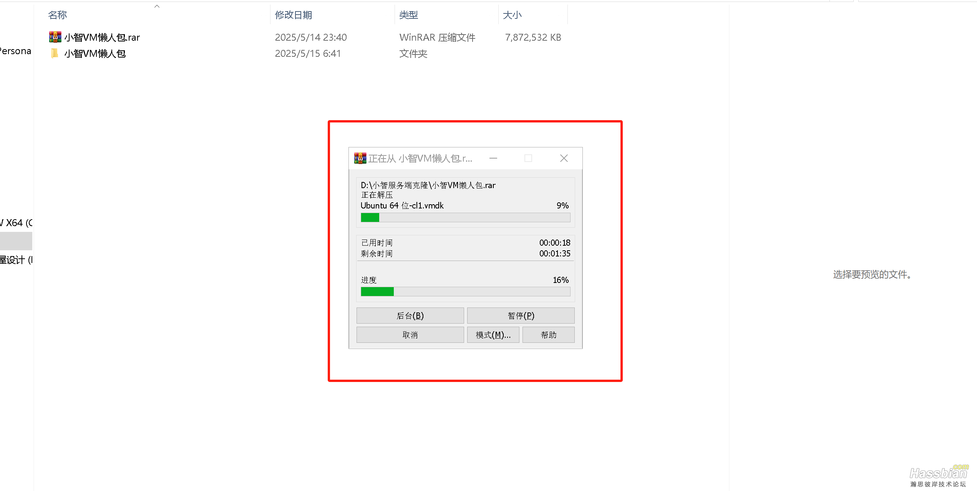Sort by 类型 column header
977x491 pixels.
pos(408,15)
